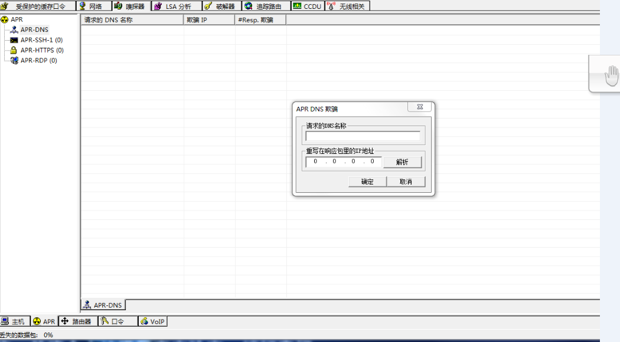Open the CCDU tab
This screenshot has height=342, width=620.
(308, 6)
